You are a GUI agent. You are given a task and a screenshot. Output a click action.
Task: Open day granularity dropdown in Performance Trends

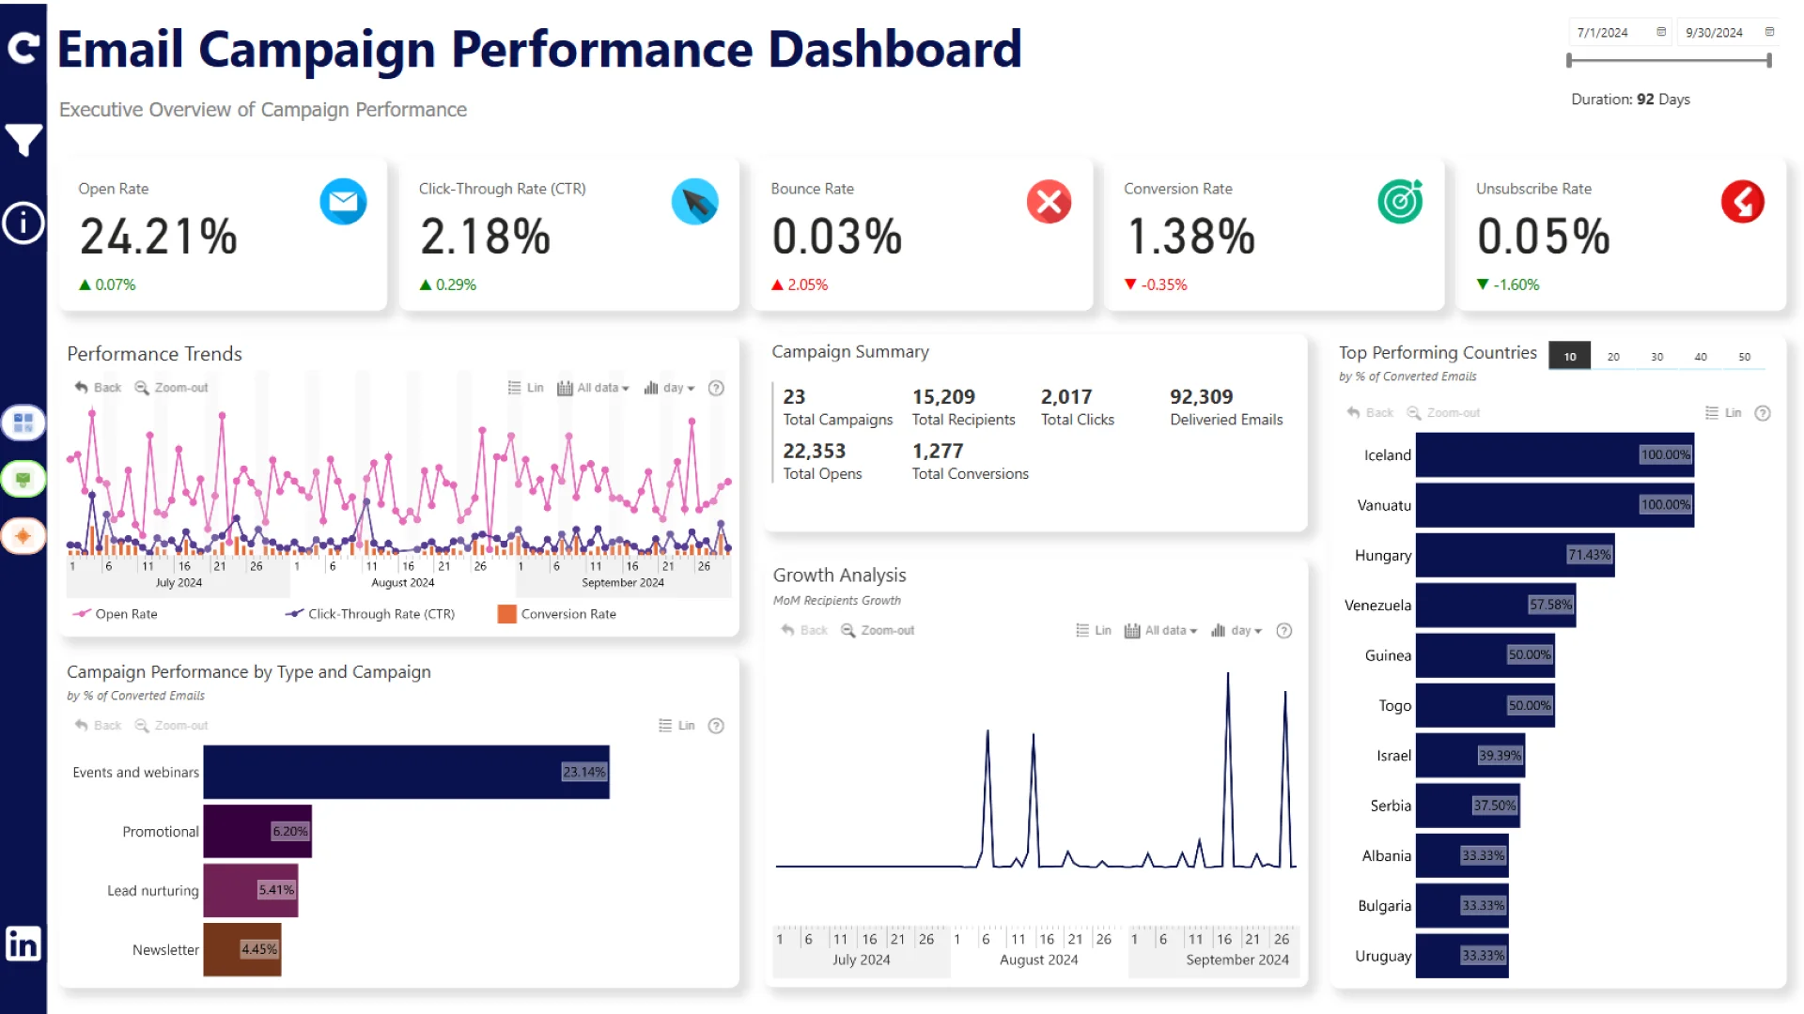669,388
